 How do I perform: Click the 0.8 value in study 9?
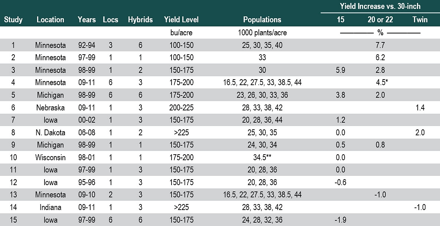point(380,145)
